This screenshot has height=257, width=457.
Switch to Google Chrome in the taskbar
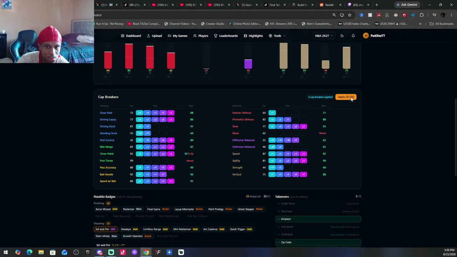[146, 252]
